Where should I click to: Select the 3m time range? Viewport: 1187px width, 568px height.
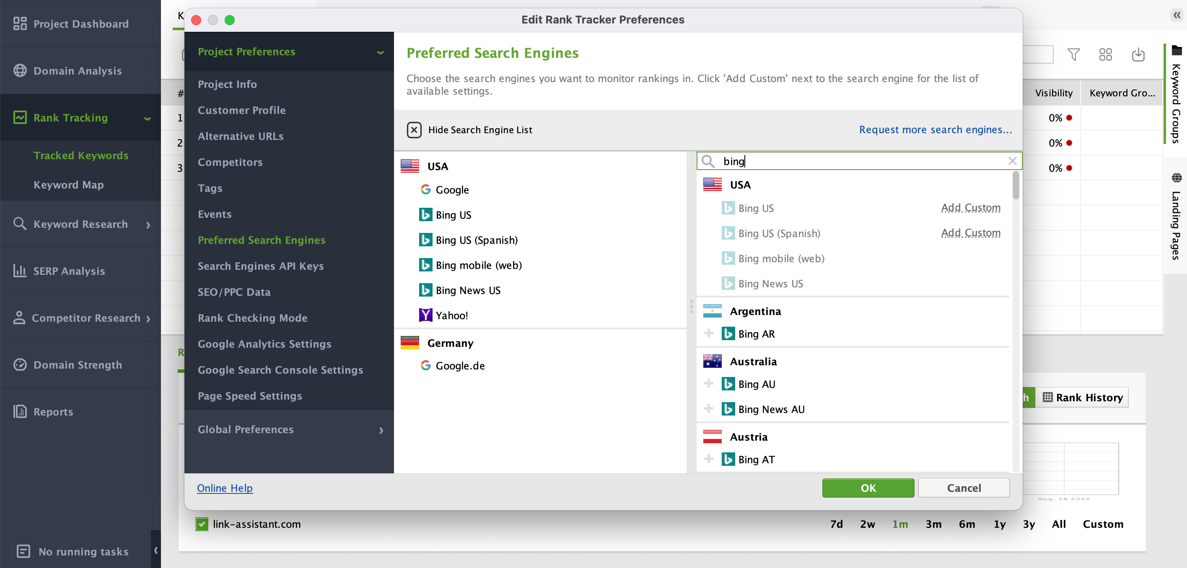(x=933, y=524)
